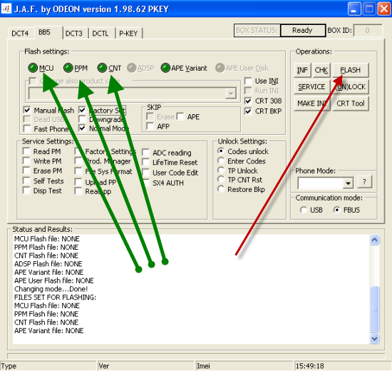Uncheck the CRT BKP checkbox
Viewport: 392px width, 371px height.
click(248, 111)
